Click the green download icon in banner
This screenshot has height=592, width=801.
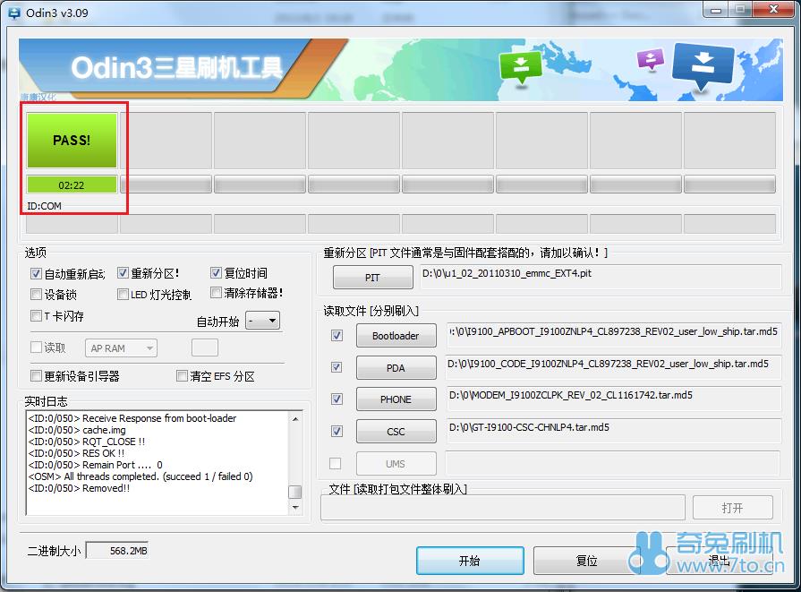coord(522,67)
